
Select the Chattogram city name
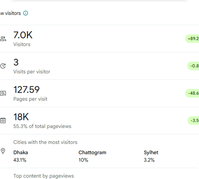[x=93, y=152]
